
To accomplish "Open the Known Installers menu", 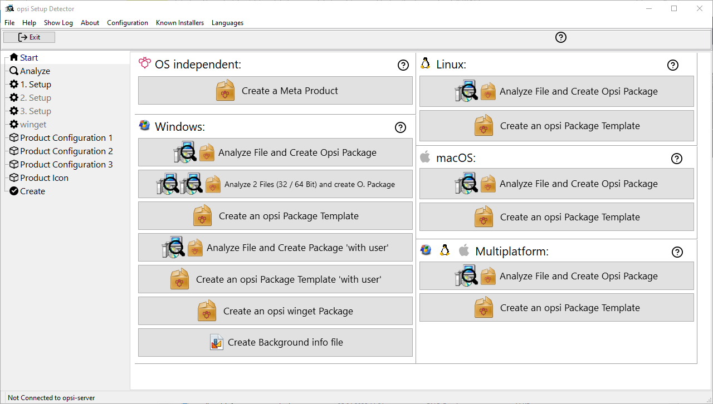I will click(x=180, y=23).
